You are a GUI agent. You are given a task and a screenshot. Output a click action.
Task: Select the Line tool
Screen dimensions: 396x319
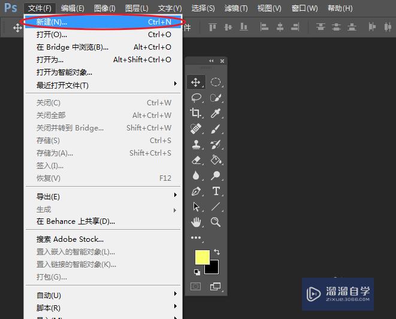click(216, 206)
